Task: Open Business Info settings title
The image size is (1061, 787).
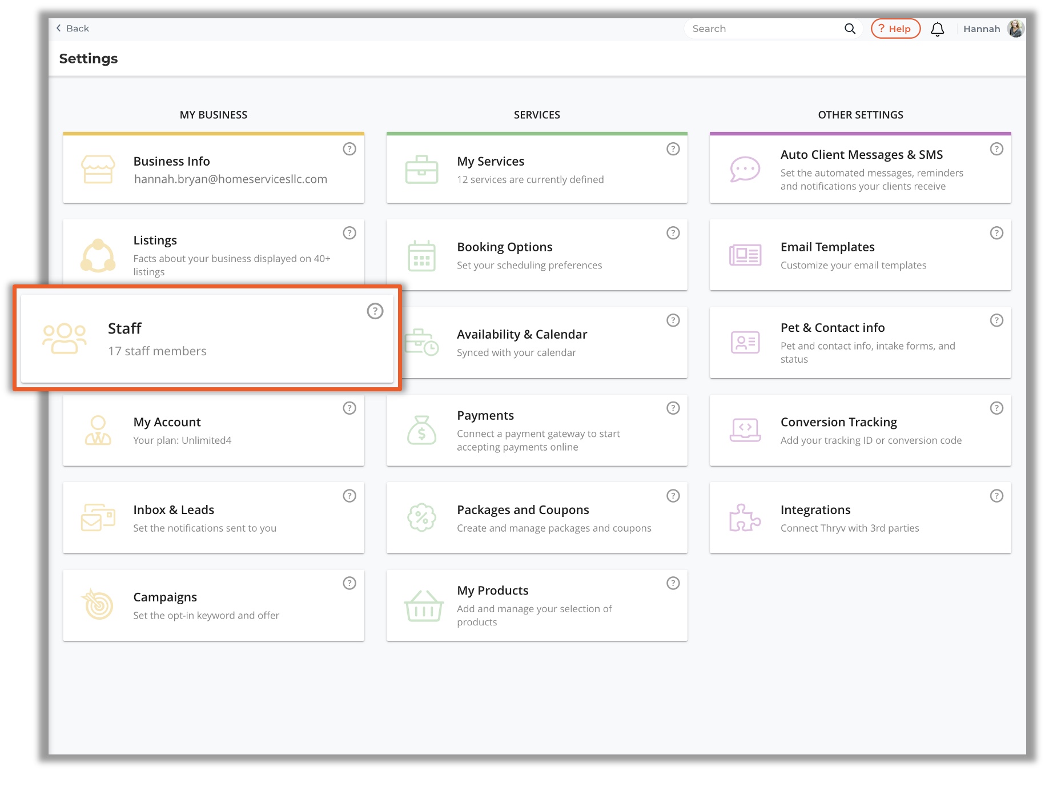Action: pos(171,162)
